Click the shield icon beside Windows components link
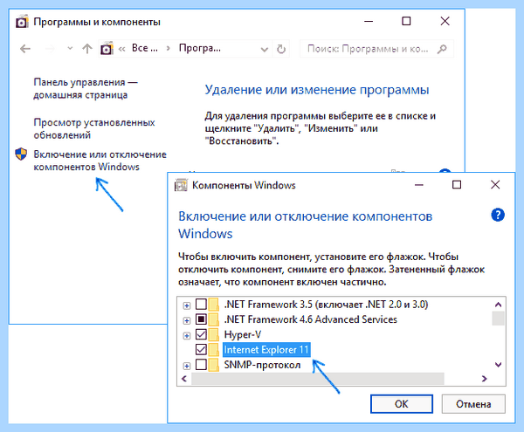The height and width of the screenshot is (432, 524). [21, 154]
